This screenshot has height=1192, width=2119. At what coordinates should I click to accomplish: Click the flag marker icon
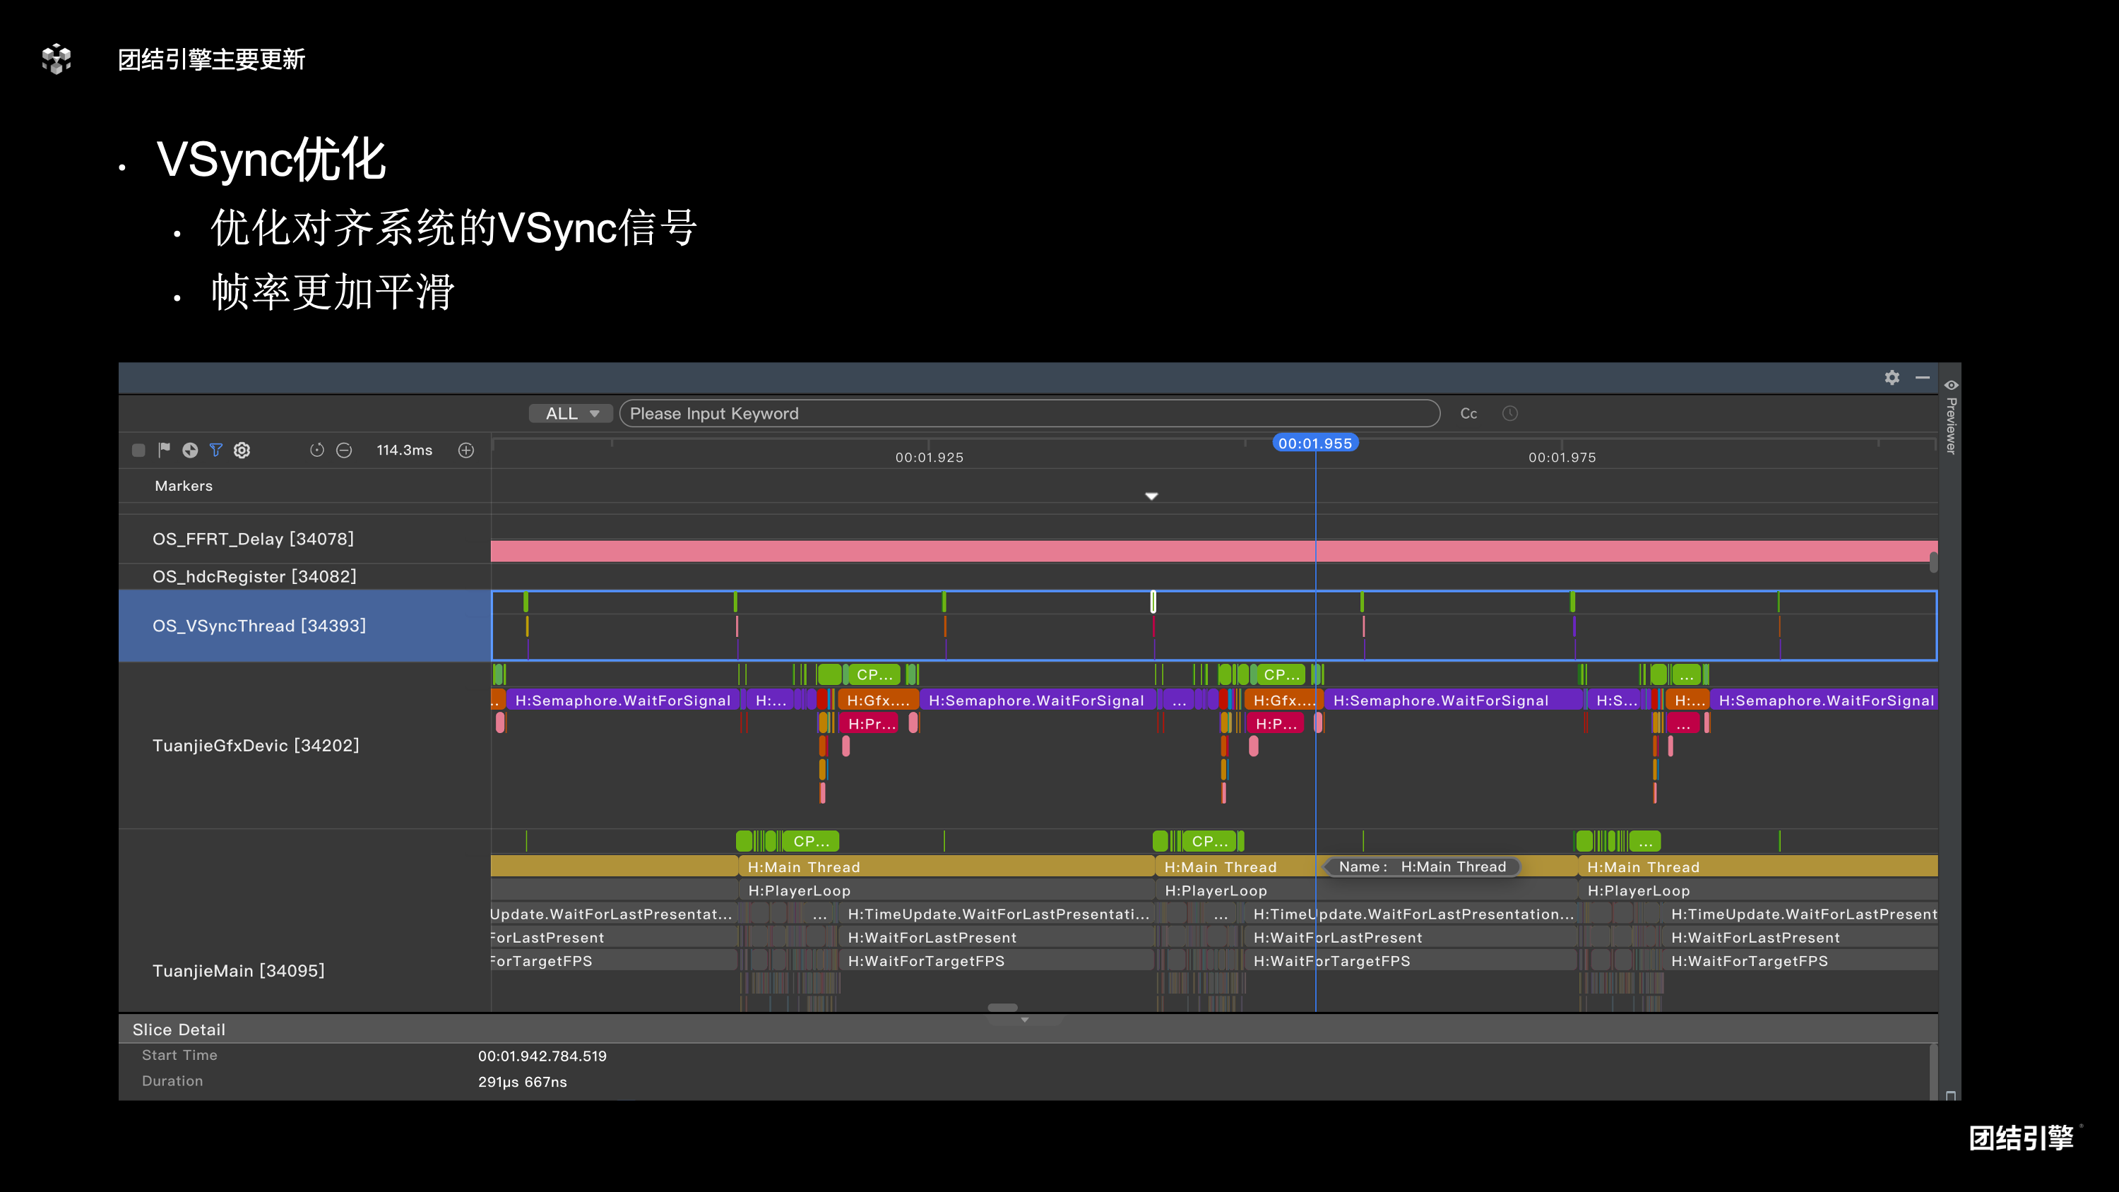(x=164, y=449)
